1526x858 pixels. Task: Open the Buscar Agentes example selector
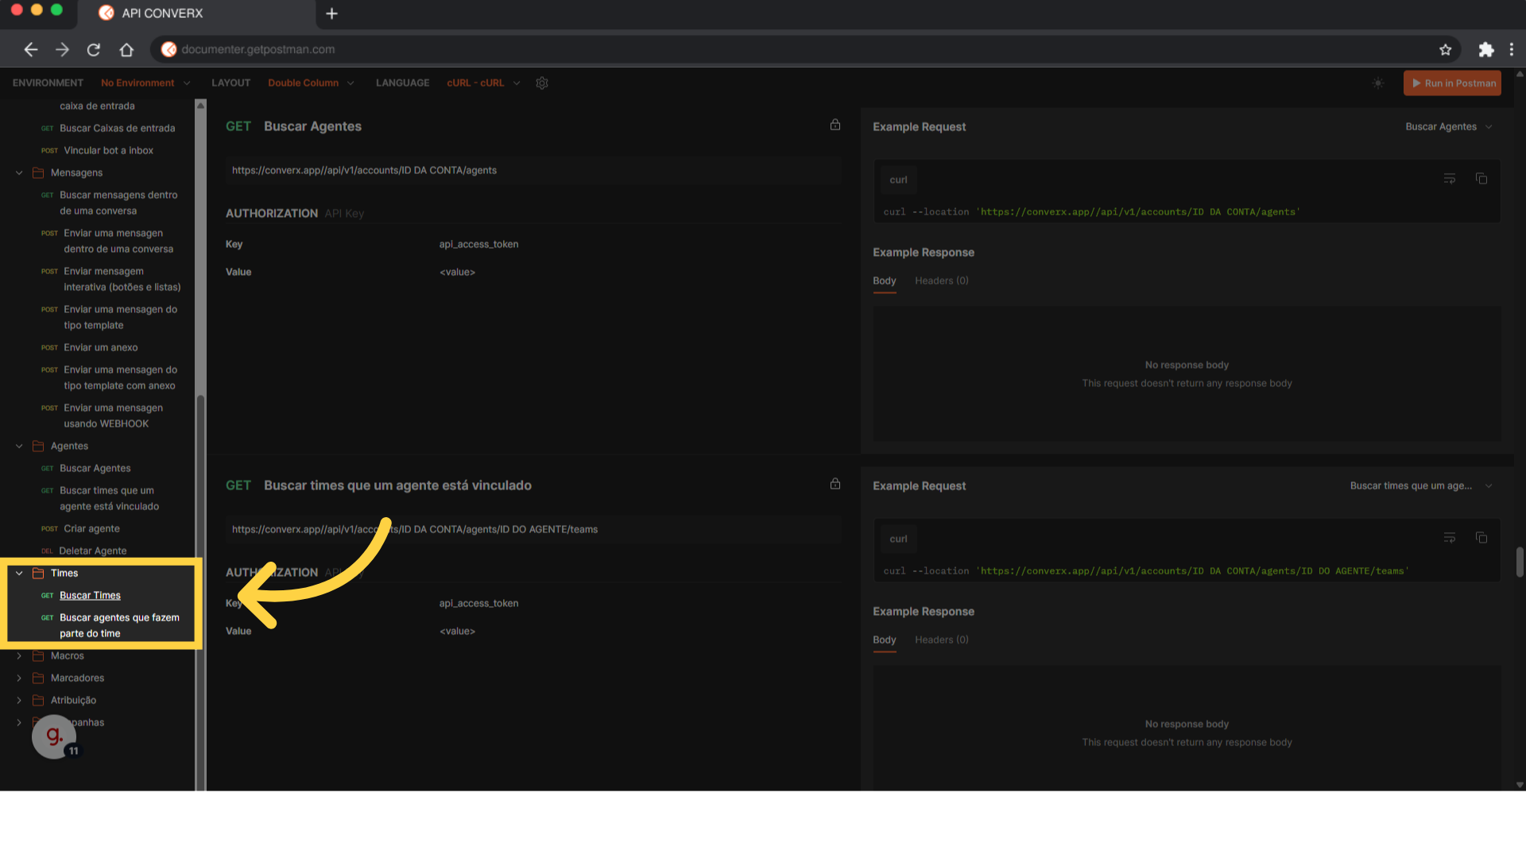tap(1448, 126)
